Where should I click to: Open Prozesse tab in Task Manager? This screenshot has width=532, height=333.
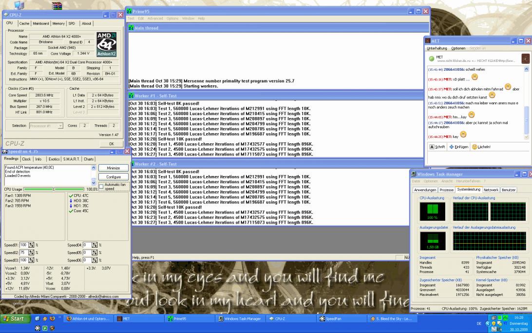[x=446, y=190]
